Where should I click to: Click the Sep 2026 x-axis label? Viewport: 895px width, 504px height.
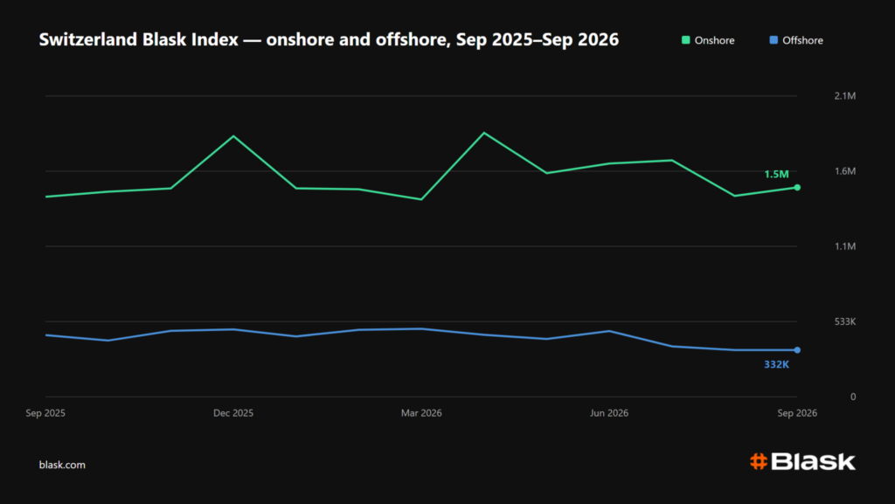(797, 413)
